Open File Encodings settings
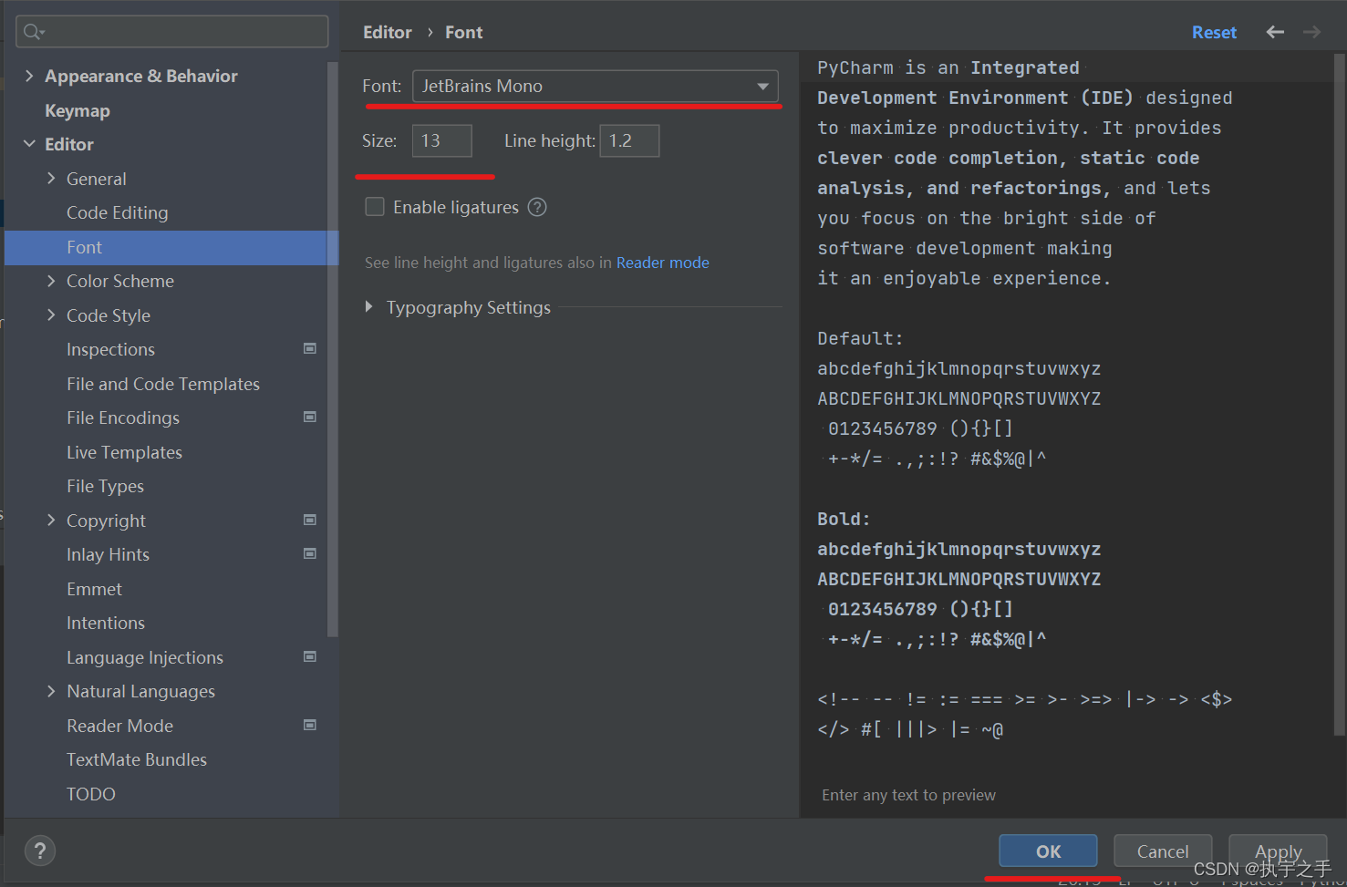Viewport: 1347px width, 887px height. point(123,418)
